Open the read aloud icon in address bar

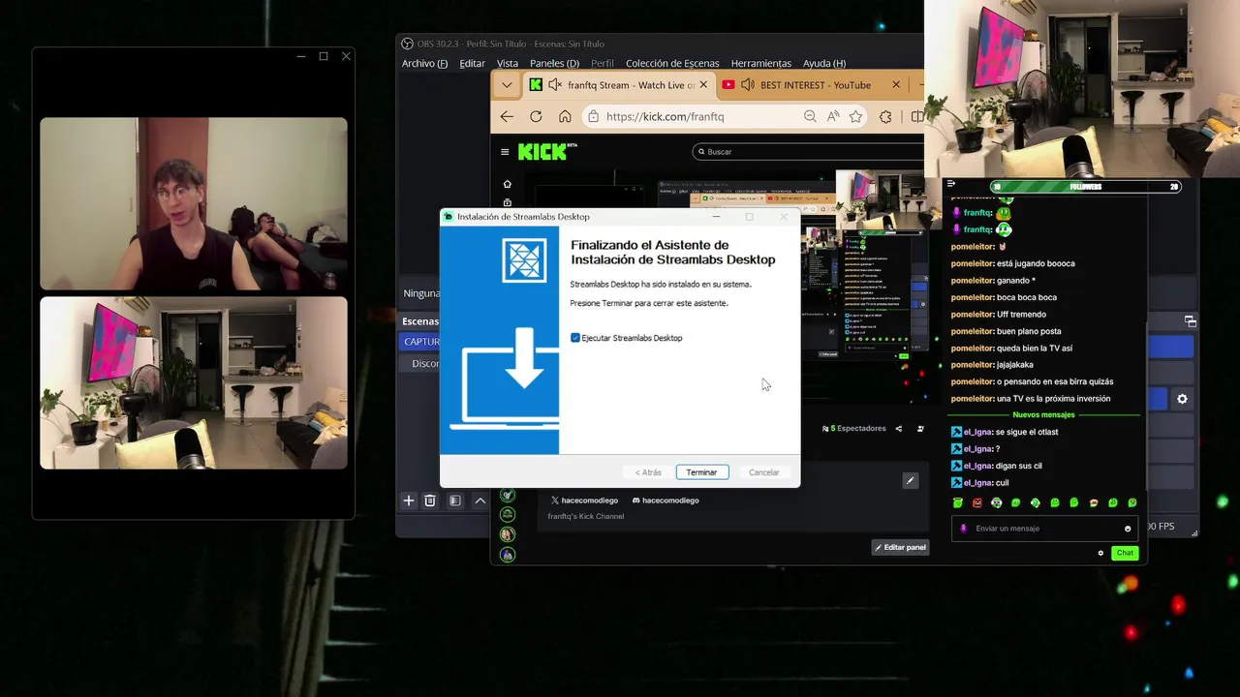point(833,116)
